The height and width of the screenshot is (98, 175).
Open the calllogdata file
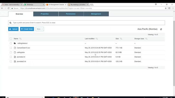(21, 52)
